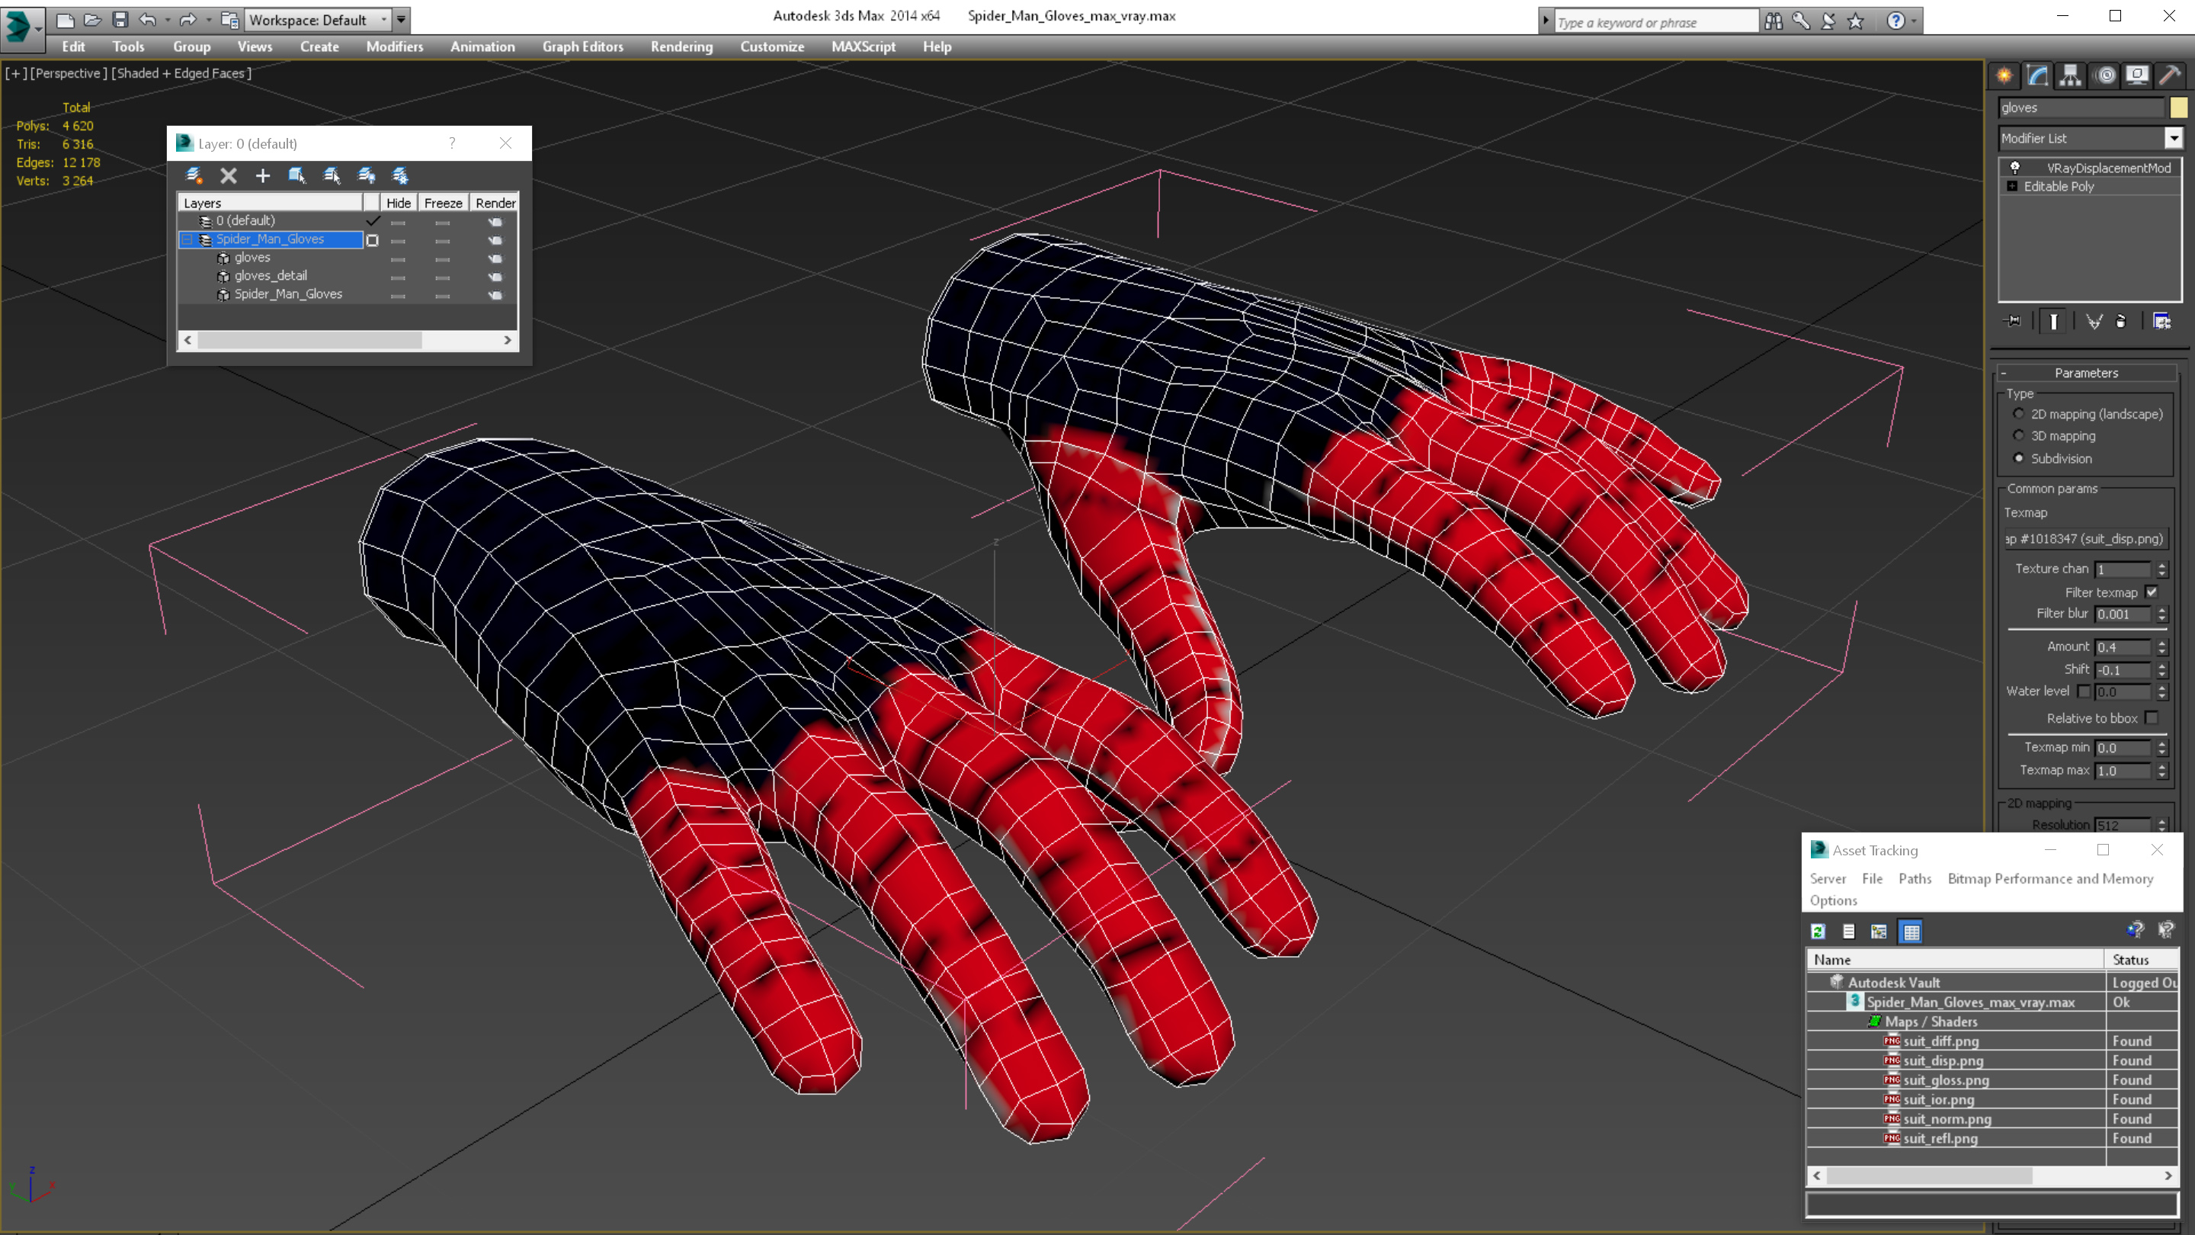Image resolution: width=2195 pixels, height=1235 pixels.
Task: Toggle VRayDisplacementMod lightbulb on/off
Action: (2015, 168)
